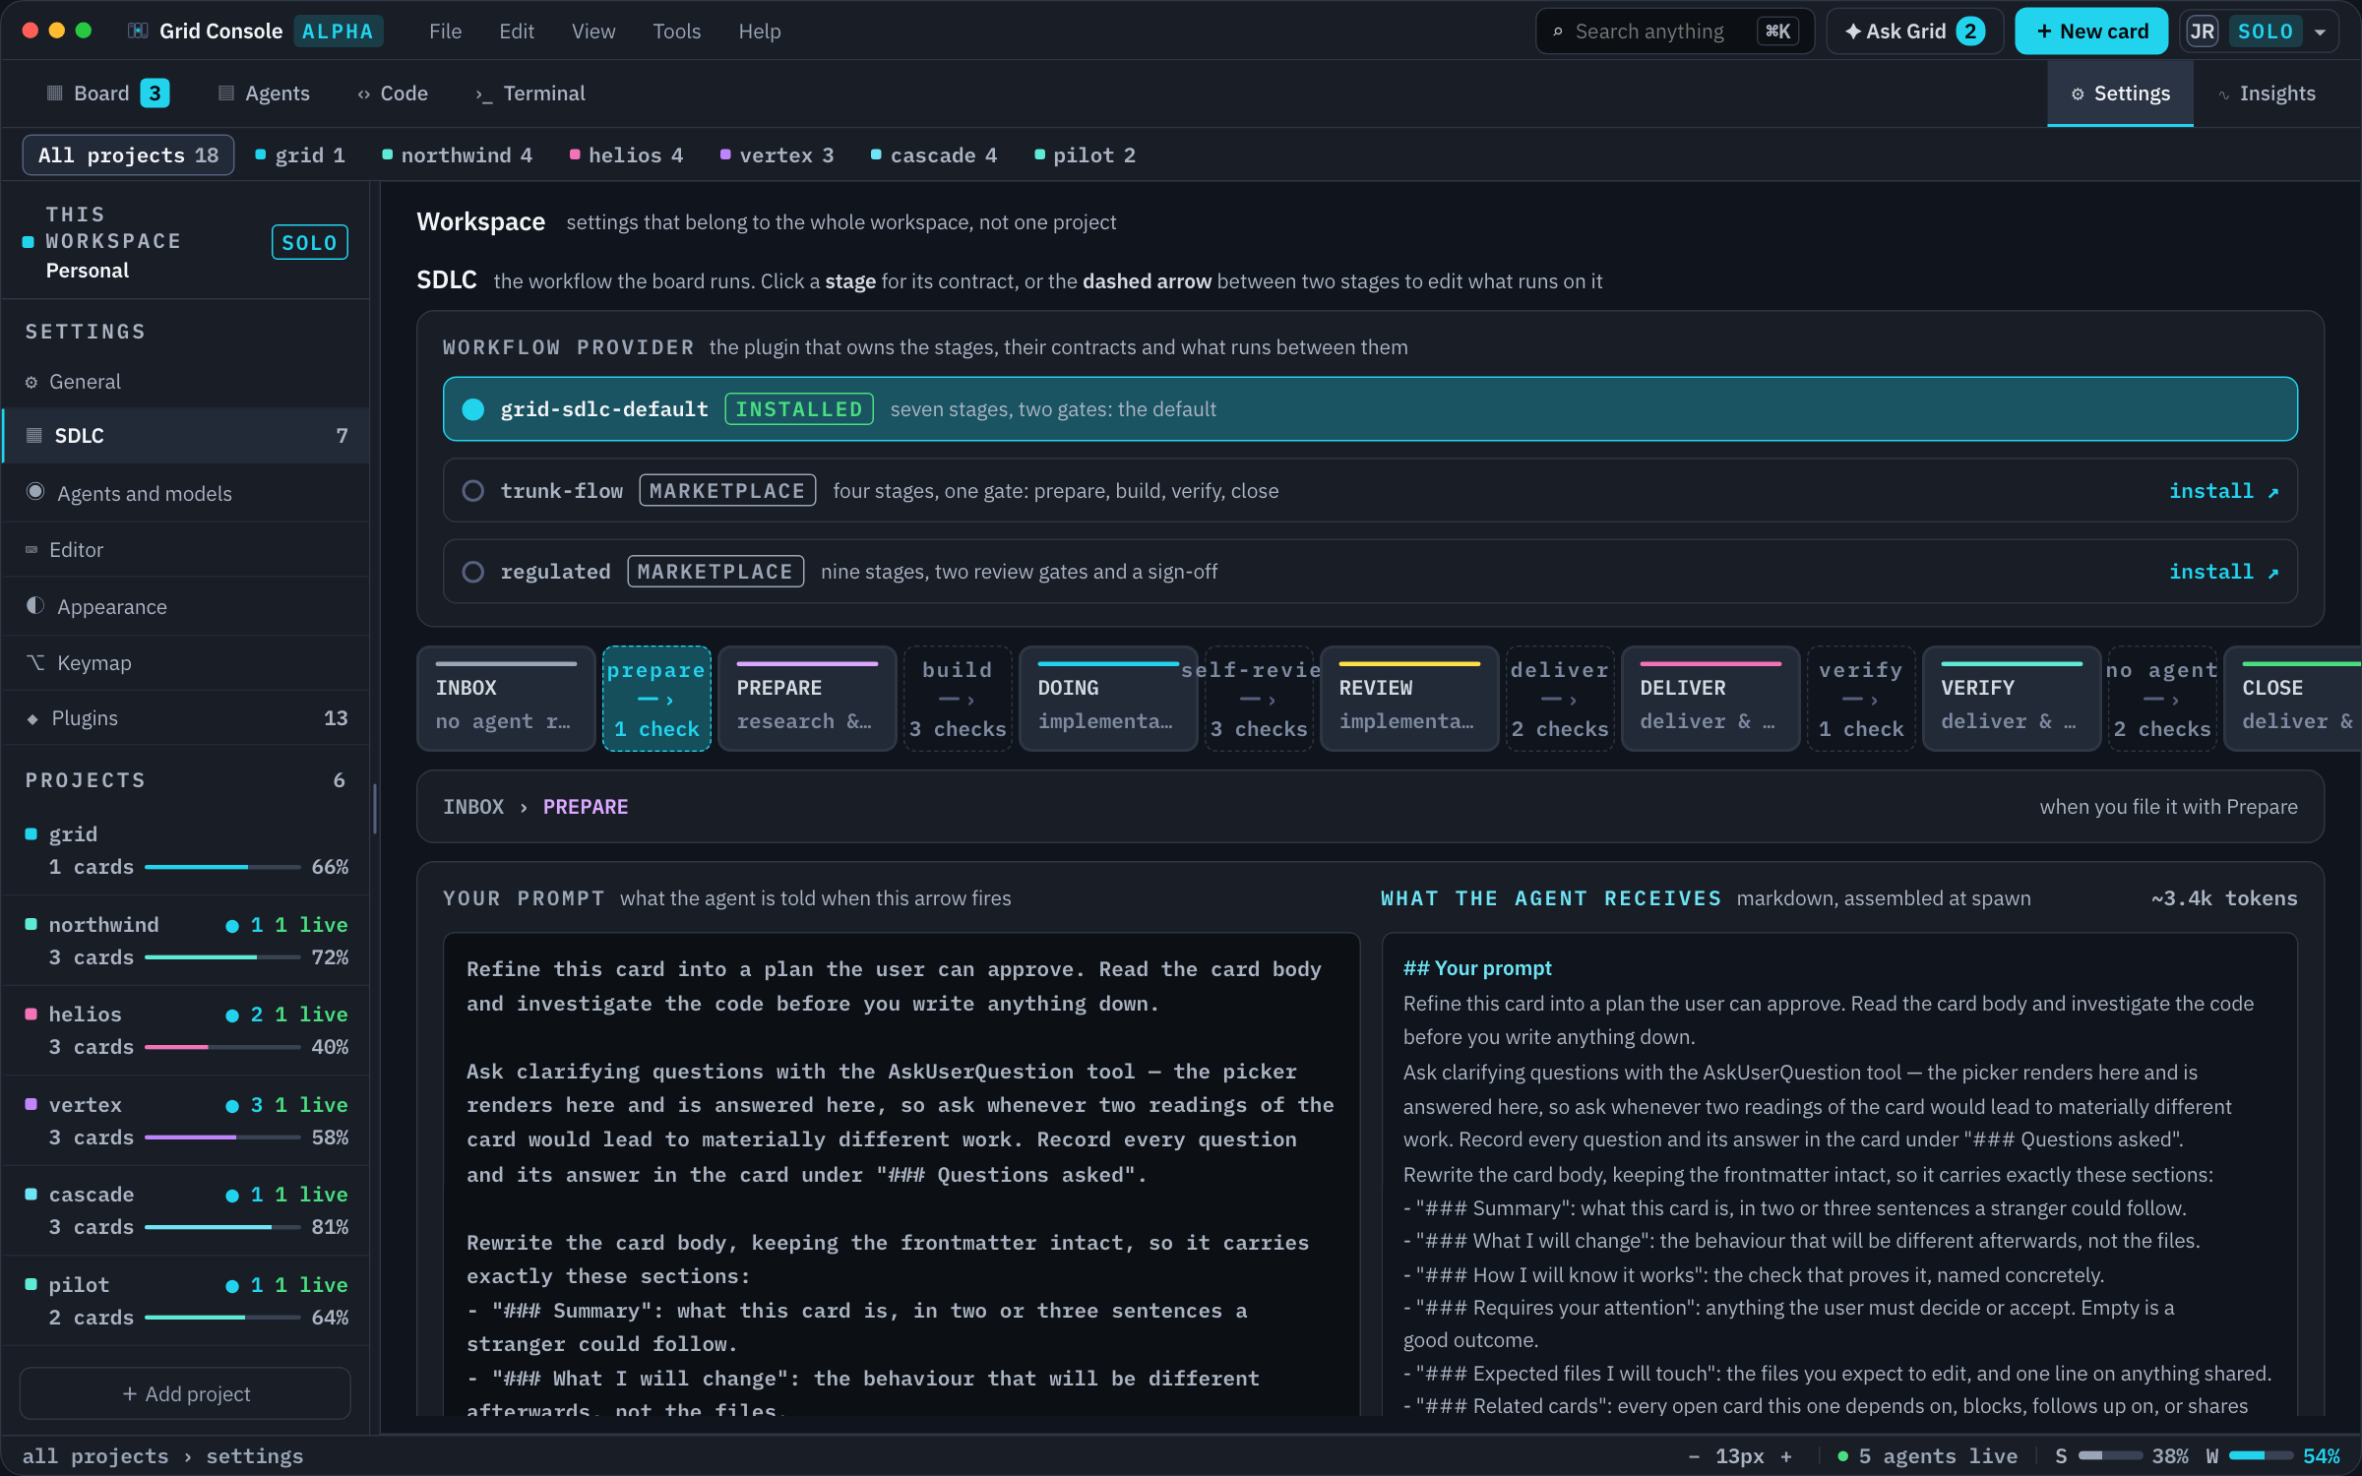The image size is (2362, 1476).
Task: Click the Board tab grid icon
Action: click(x=54, y=93)
